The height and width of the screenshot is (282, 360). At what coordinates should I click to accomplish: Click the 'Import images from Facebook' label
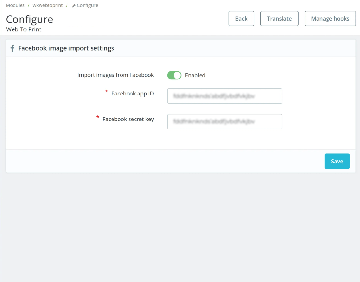(115, 75)
